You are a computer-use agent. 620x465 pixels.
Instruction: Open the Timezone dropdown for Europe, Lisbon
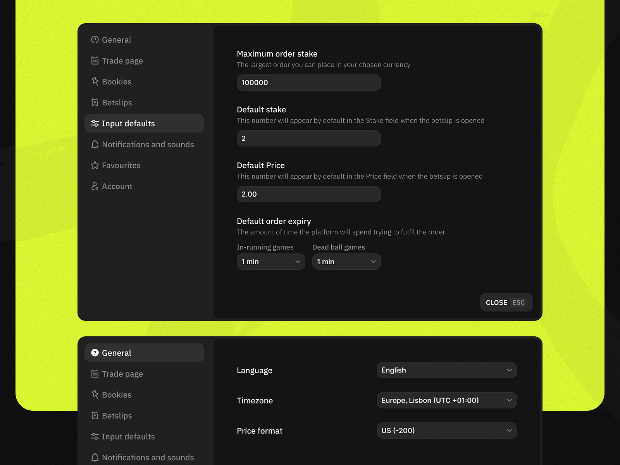coord(446,400)
